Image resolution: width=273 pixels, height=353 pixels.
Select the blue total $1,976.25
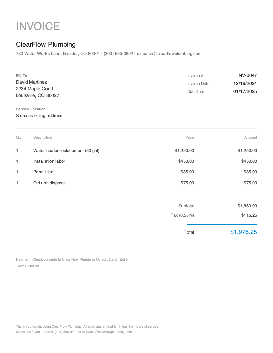(x=244, y=232)
